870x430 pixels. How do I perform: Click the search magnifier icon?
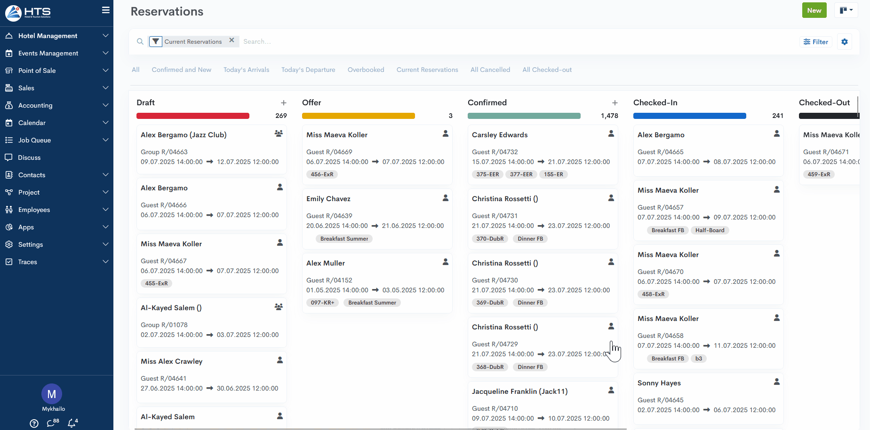pos(140,42)
